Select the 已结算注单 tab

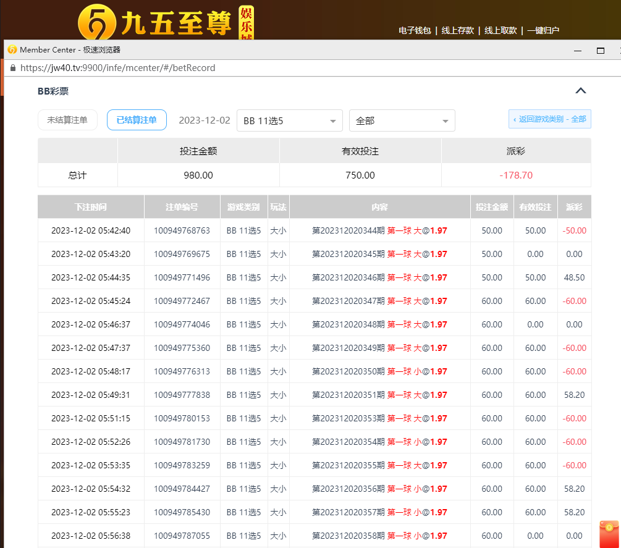pyautogui.click(x=137, y=120)
